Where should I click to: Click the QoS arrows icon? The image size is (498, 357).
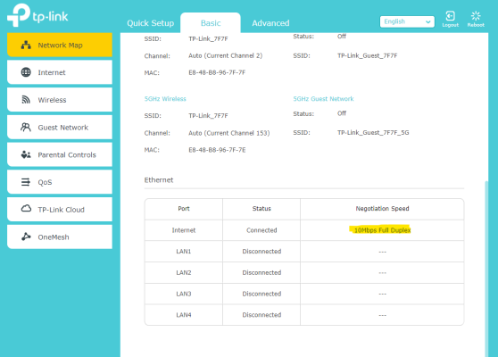[x=26, y=182]
